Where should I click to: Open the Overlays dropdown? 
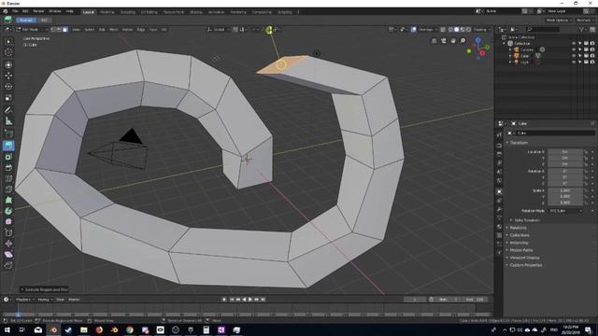point(428,29)
